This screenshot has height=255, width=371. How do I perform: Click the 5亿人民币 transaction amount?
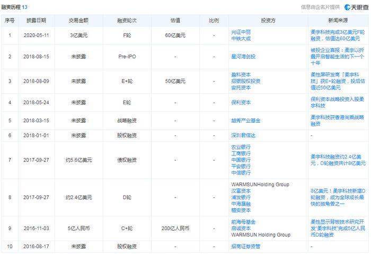(x=78, y=229)
